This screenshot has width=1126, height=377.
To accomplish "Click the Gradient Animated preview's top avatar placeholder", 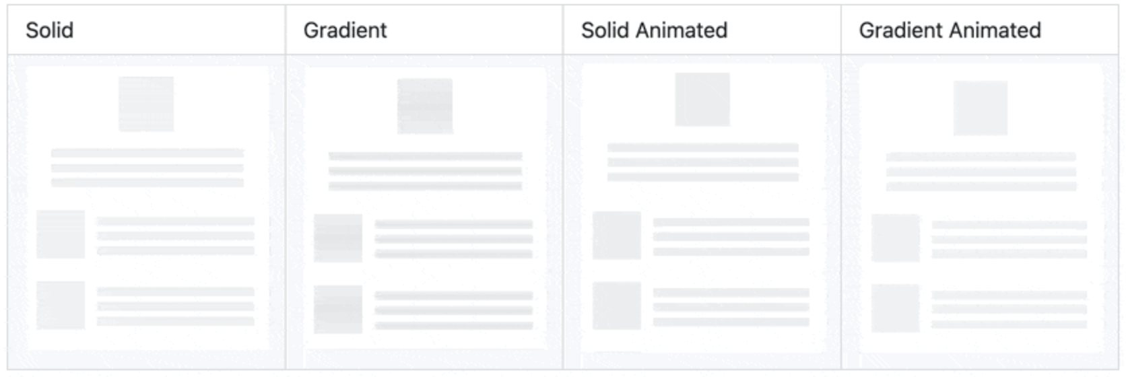I will point(981,108).
